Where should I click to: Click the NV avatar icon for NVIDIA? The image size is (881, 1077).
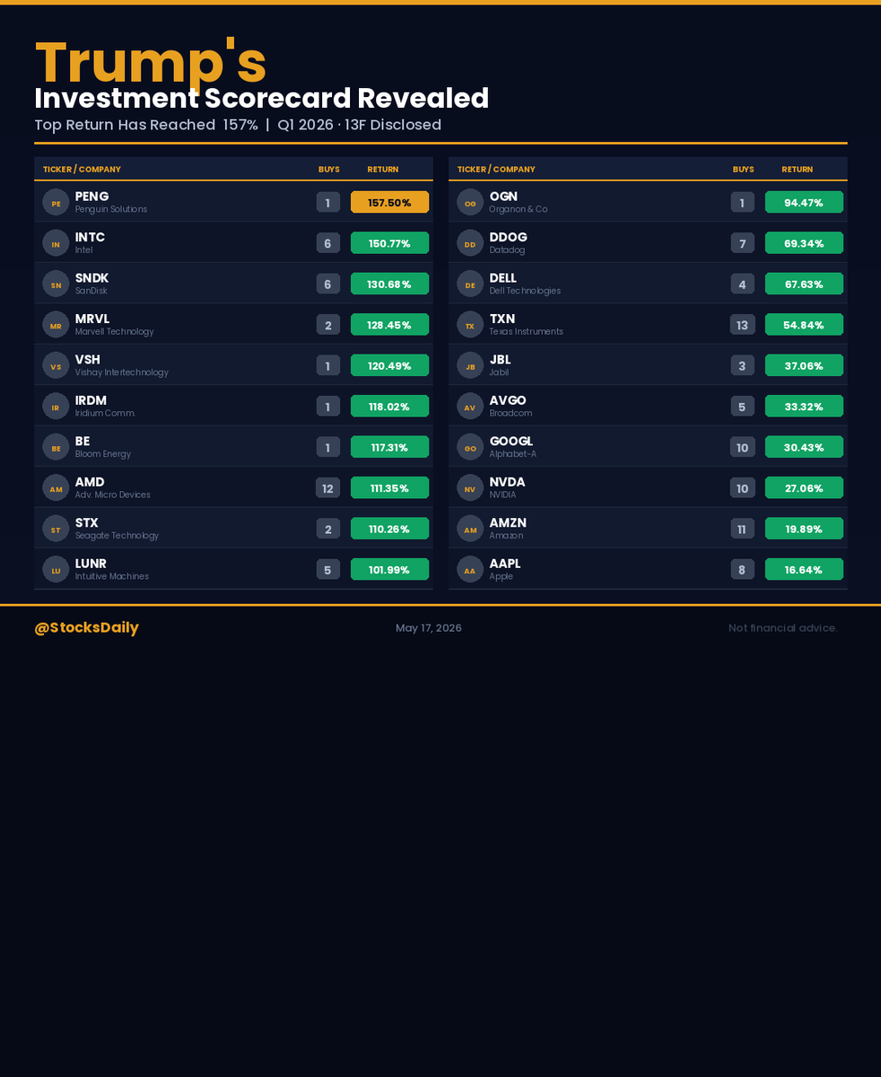click(x=470, y=488)
